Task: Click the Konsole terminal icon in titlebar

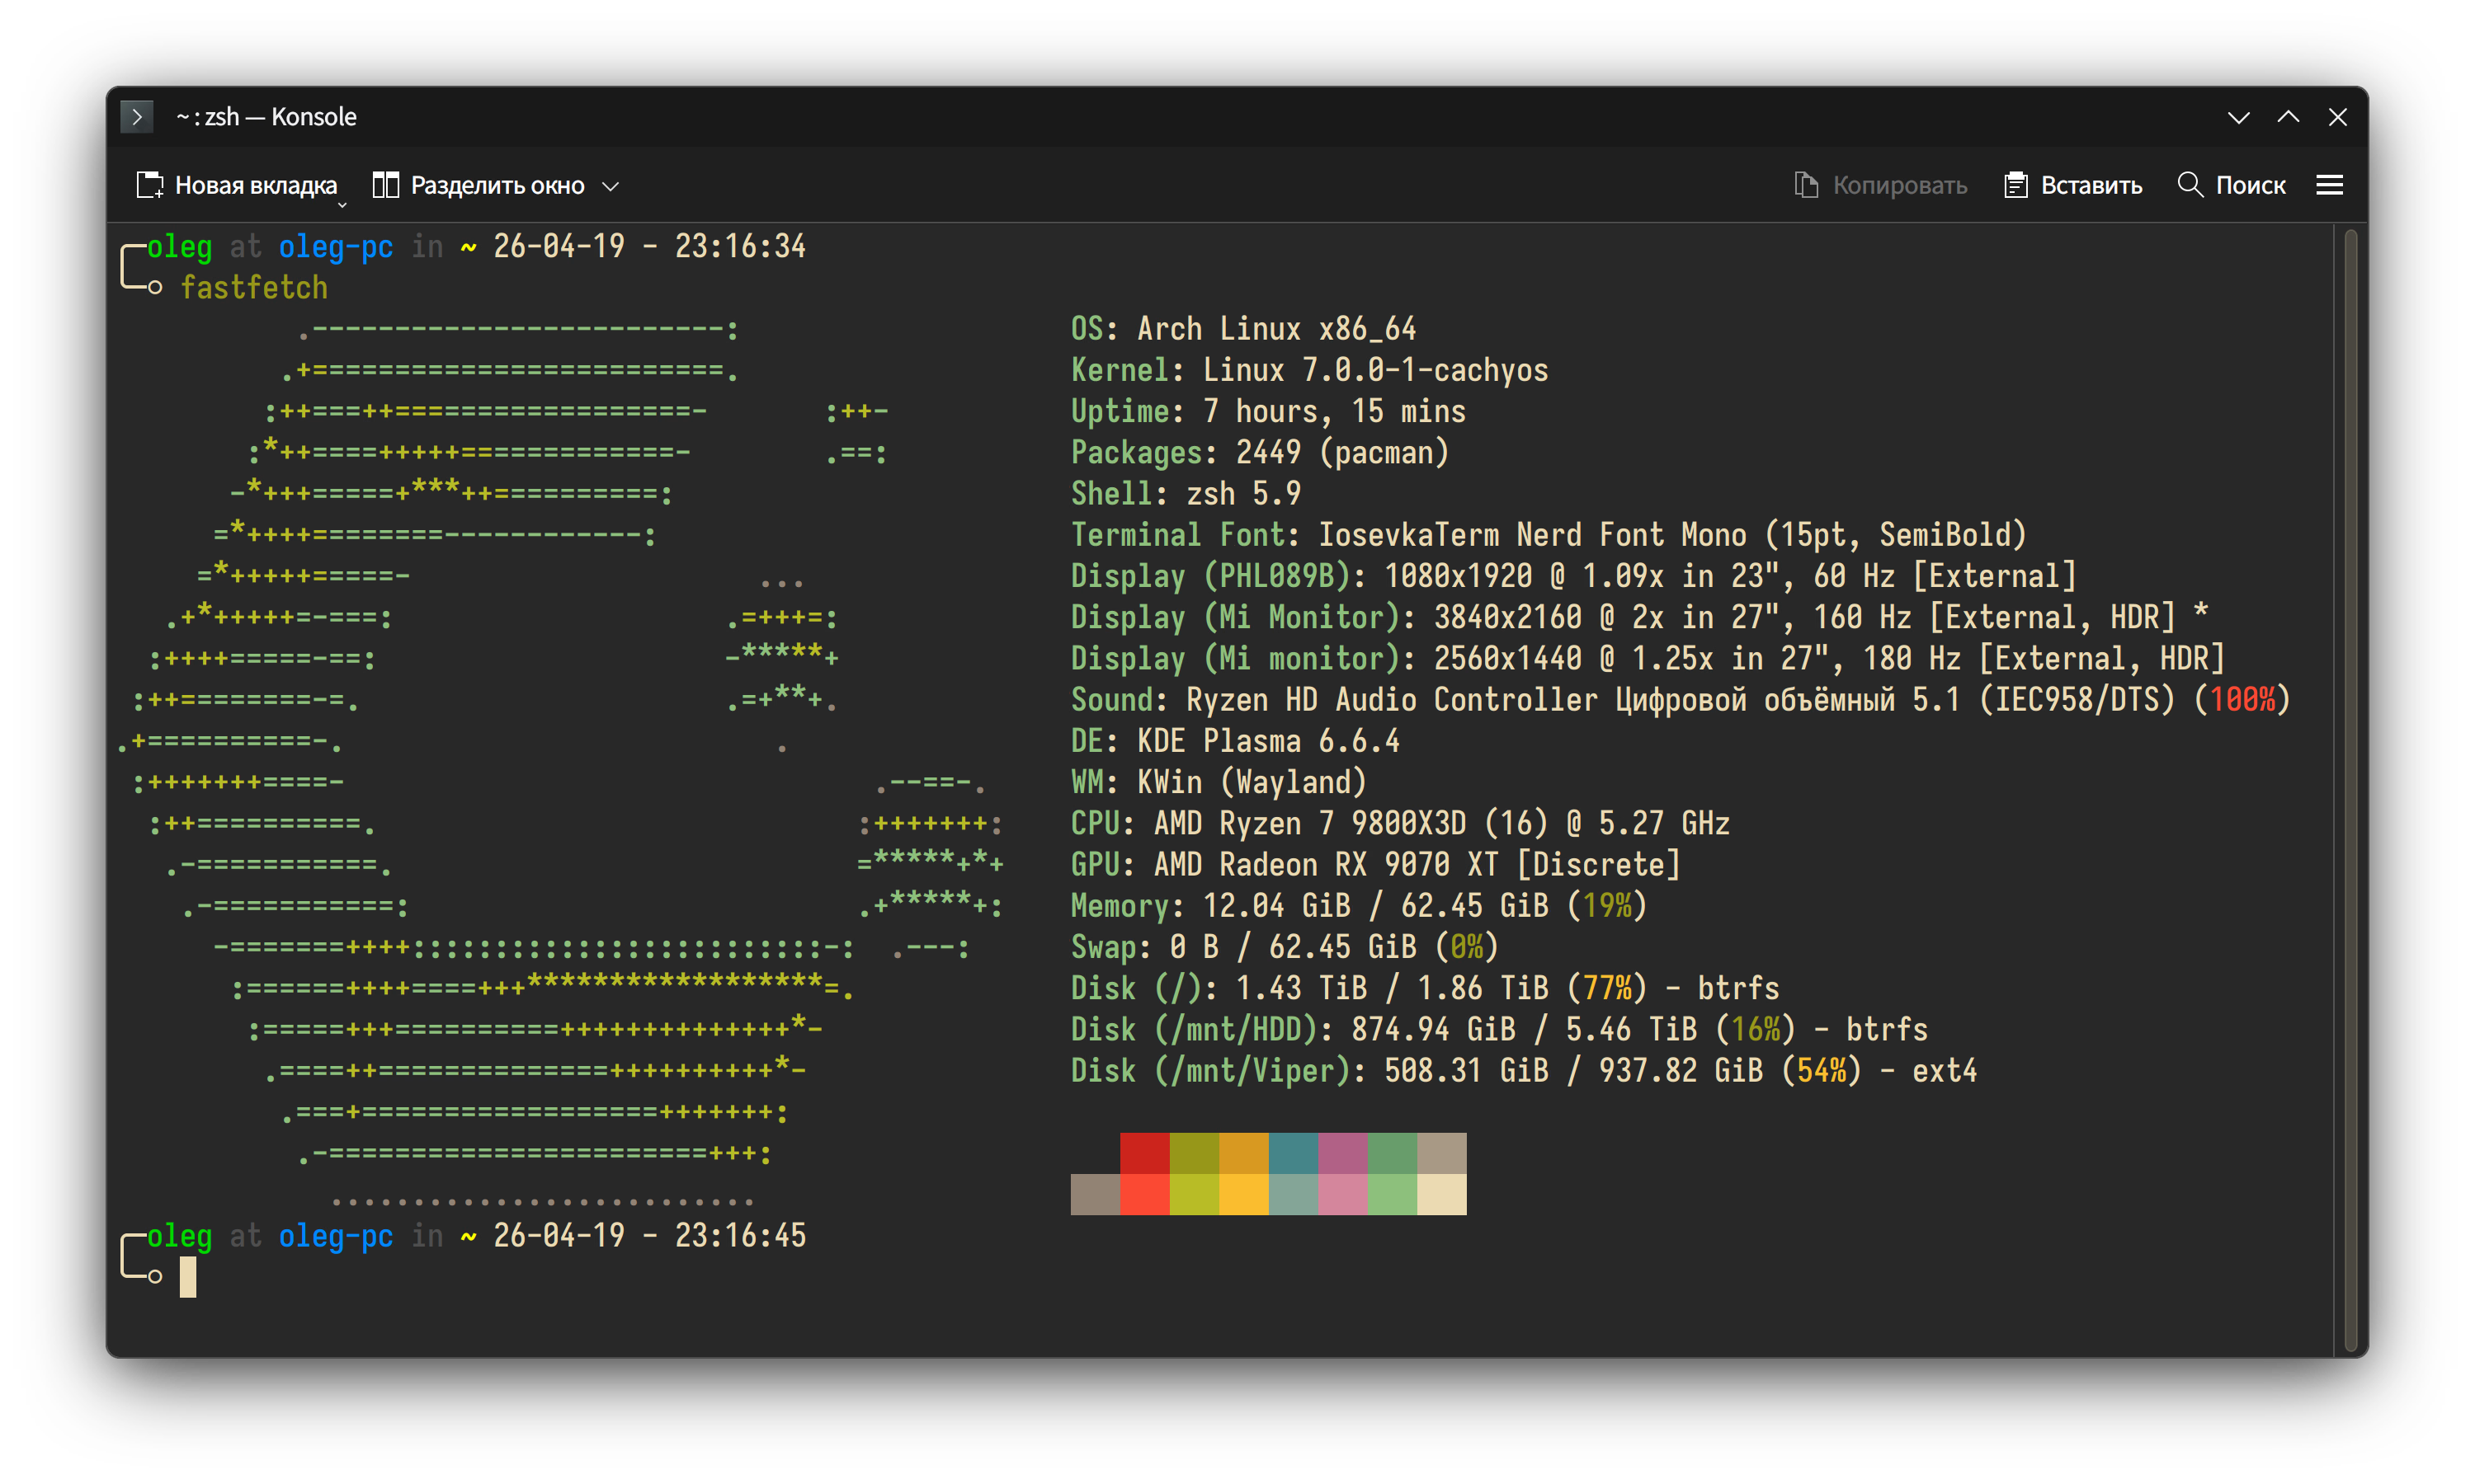Action: [137, 117]
